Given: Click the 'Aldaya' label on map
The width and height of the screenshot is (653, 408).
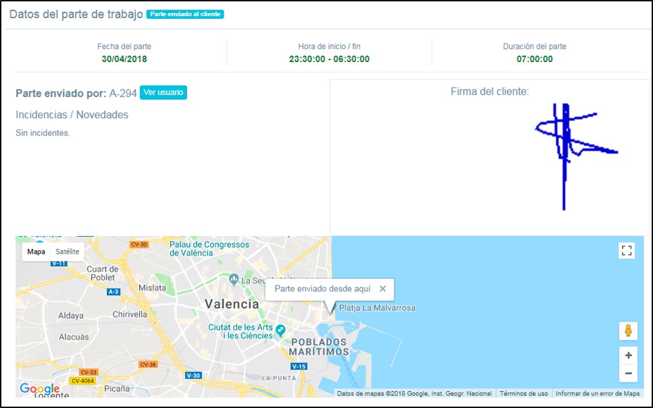Looking at the screenshot, I should point(71,316).
